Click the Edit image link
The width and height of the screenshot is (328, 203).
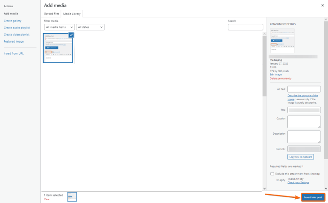[x=275, y=75]
